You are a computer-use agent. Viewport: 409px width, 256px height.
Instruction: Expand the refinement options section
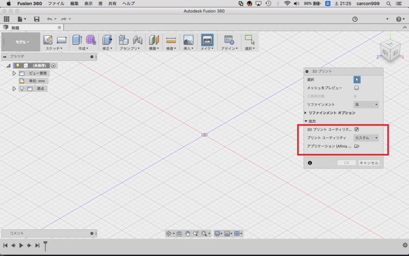(x=305, y=113)
